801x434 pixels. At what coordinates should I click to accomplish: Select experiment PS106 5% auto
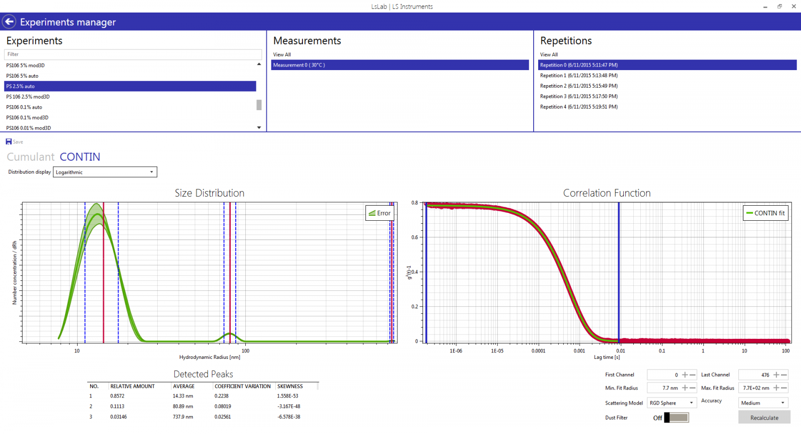(130, 76)
